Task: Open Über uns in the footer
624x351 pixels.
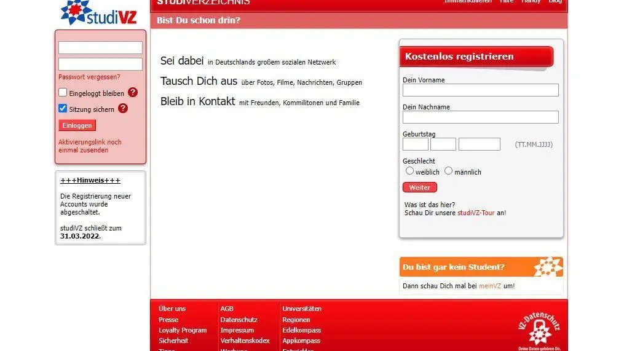Action: click(x=172, y=309)
